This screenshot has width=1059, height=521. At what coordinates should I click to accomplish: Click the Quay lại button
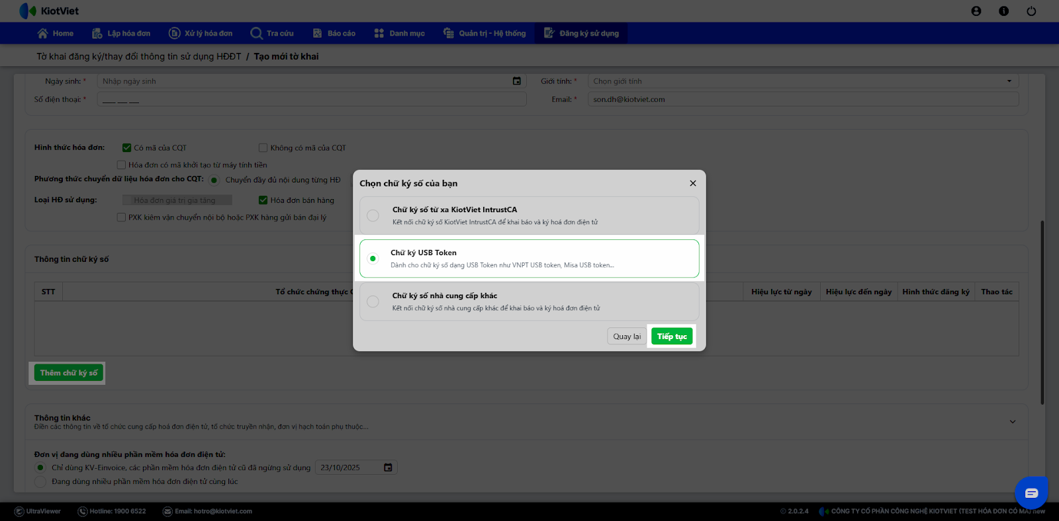coord(627,337)
